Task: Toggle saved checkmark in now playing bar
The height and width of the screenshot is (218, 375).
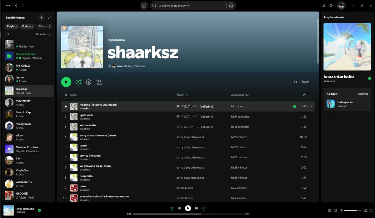Action: point(39,210)
